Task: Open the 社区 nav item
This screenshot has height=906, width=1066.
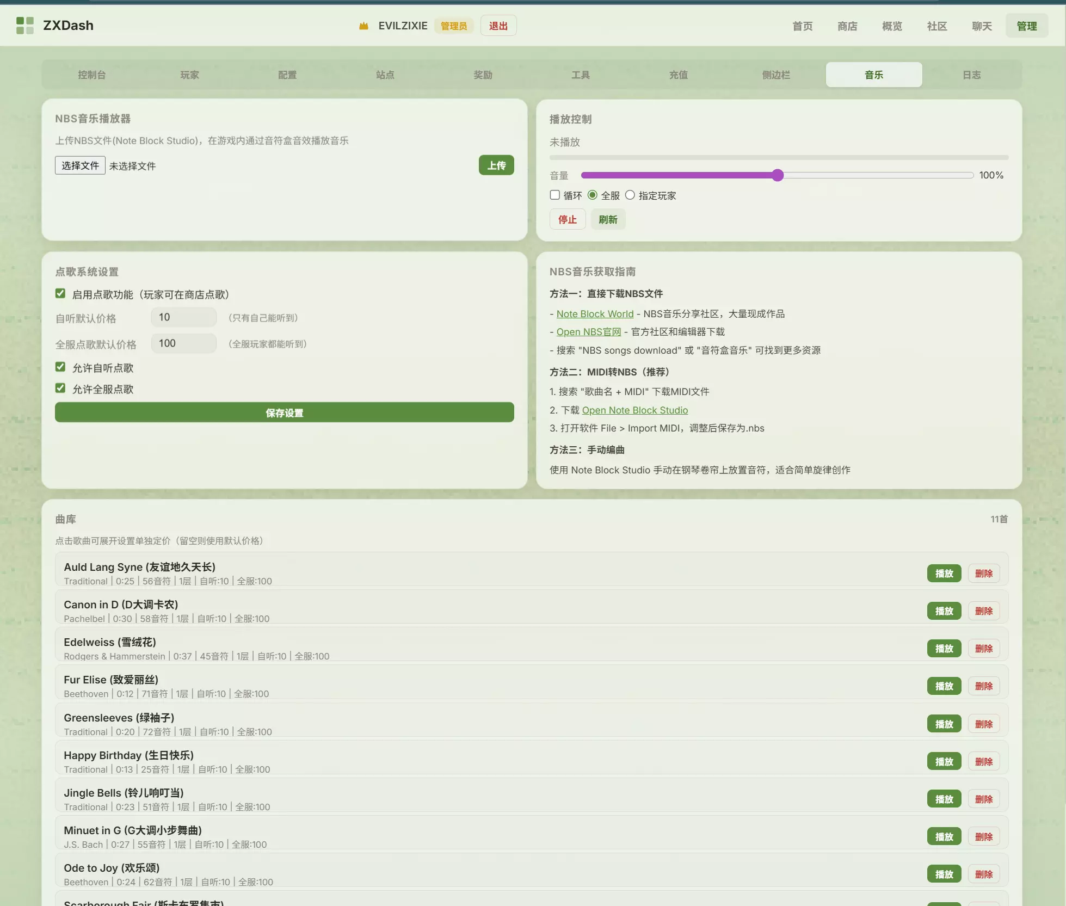Action: [x=937, y=26]
